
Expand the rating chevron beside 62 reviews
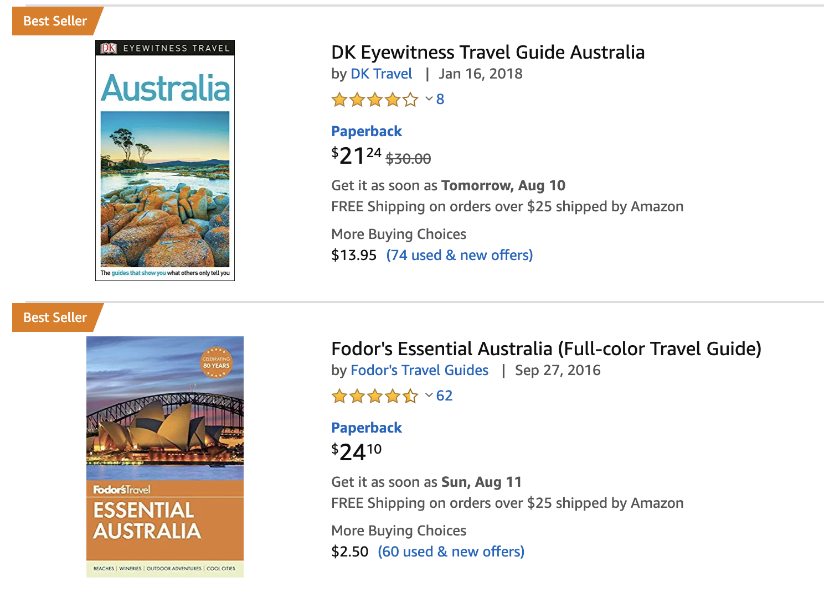tap(429, 396)
